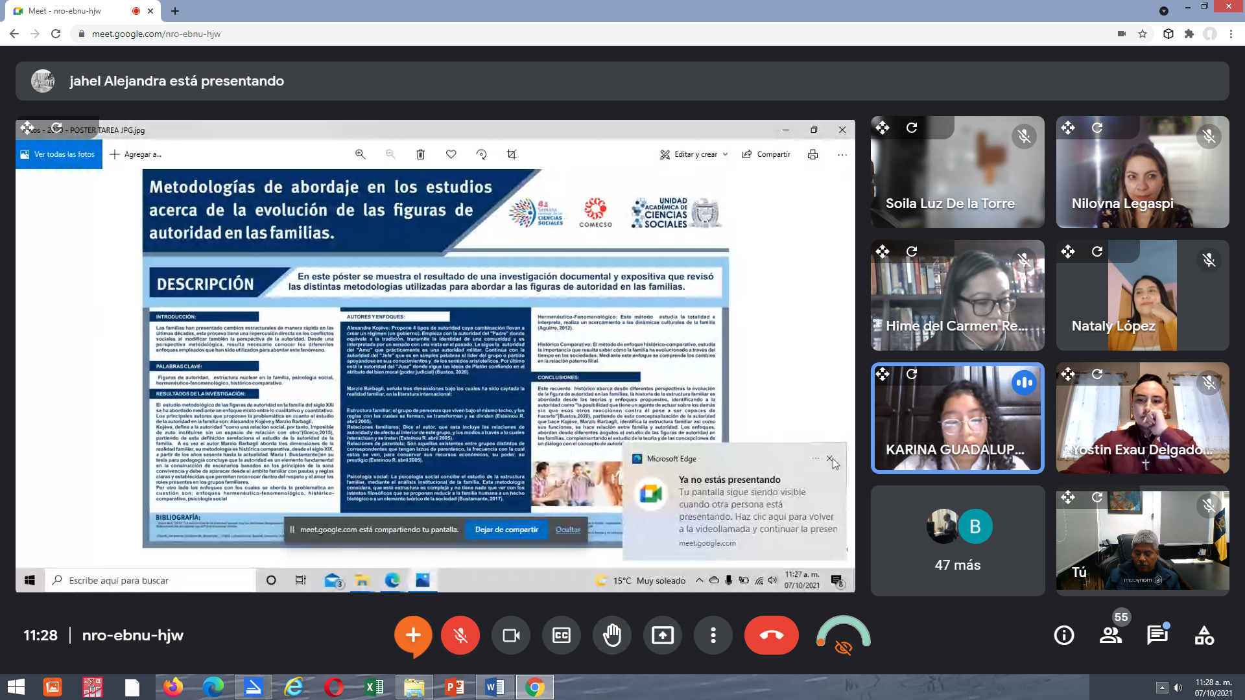Delete the photo with trash icon

tap(420, 154)
